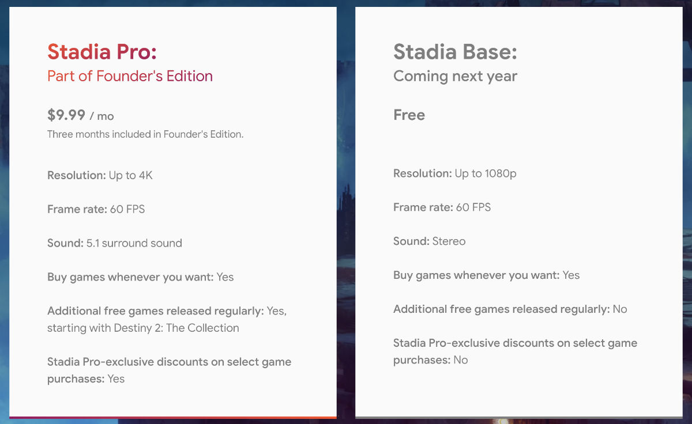Viewport: 692px width, 424px height.
Task: Select the "Coming next year" subtitle
Action: click(x=455, y=76)
